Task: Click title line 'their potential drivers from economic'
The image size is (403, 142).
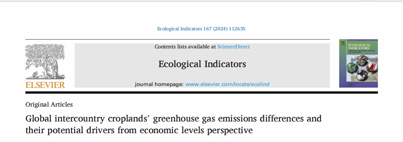Action: [139, 130]
